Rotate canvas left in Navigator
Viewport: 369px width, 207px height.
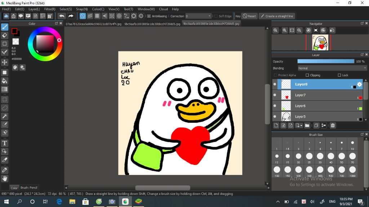(x=308, y=30)
